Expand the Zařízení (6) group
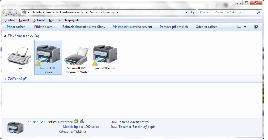Screen dimensions: 268x140 (5, 79)
